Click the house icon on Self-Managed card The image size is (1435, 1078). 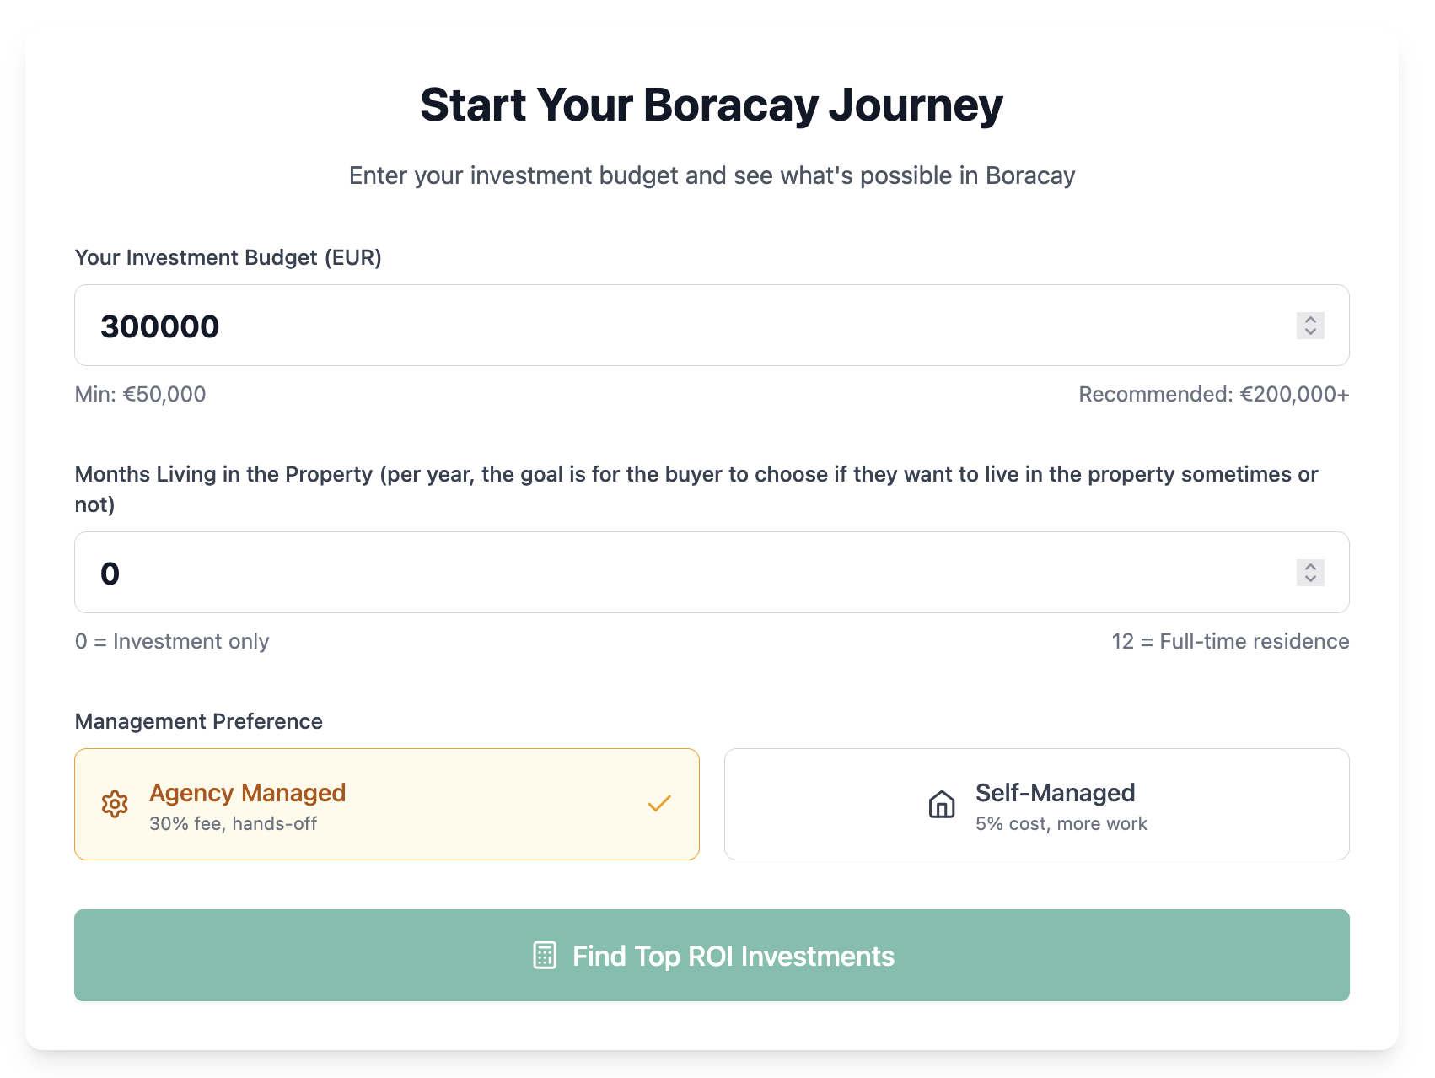pyautogui.click(x=941, y=804)
